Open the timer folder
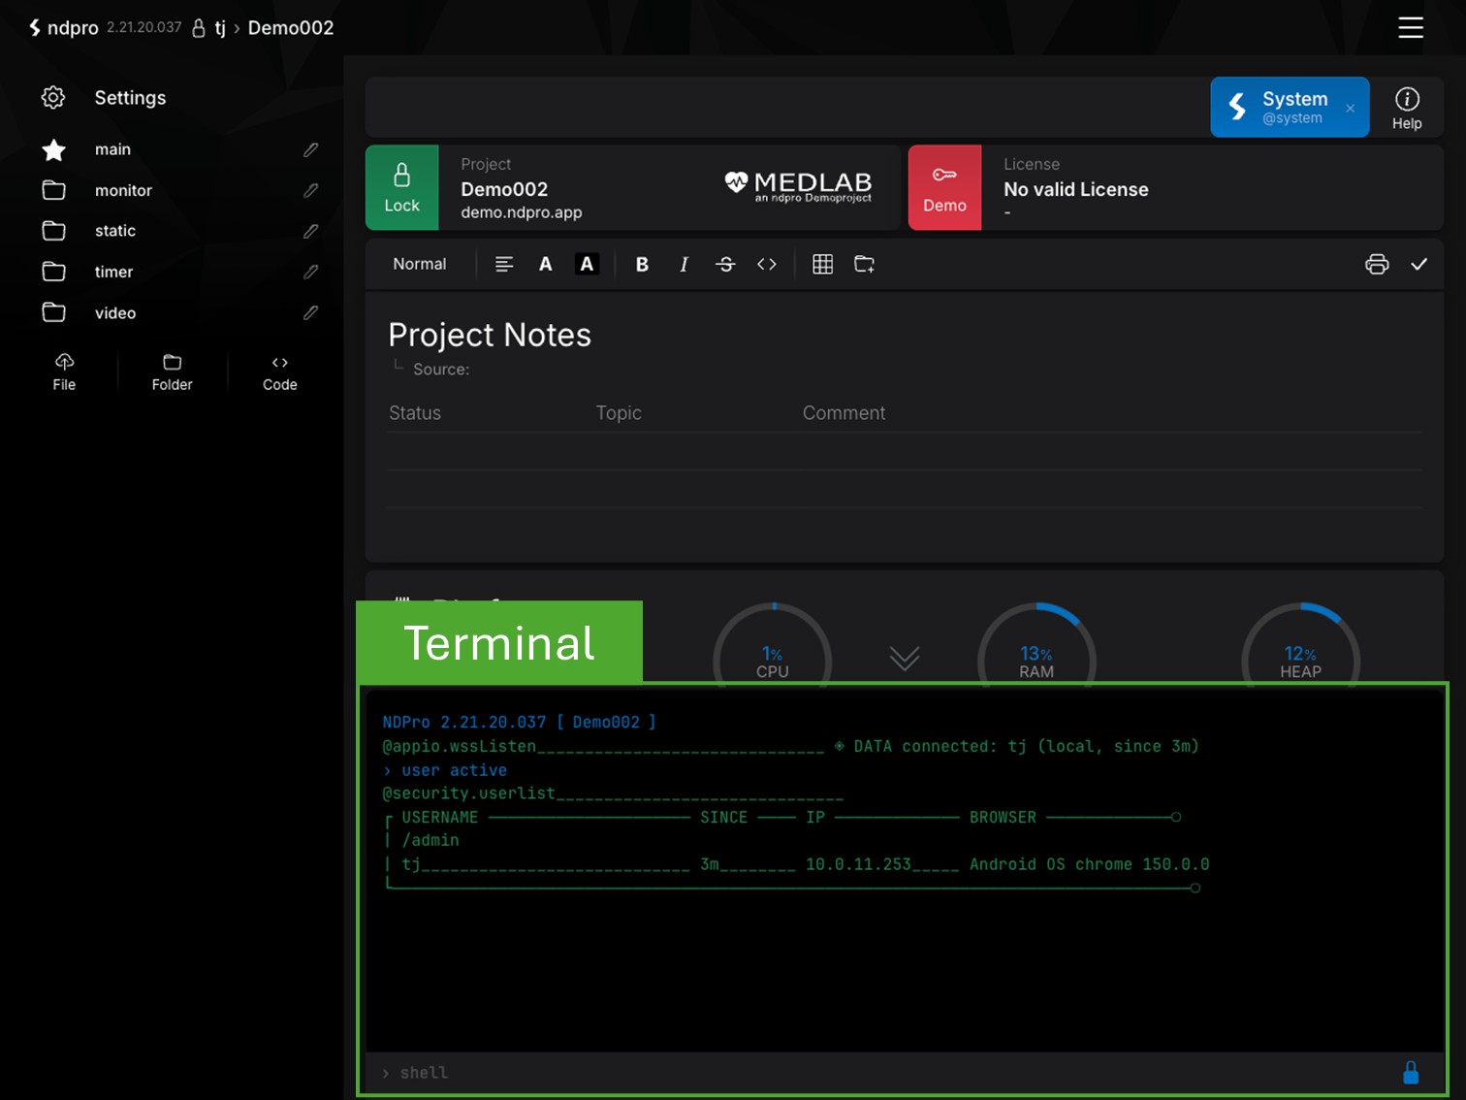The height and width of the screenshot is (1100, 1466). [113, 272]
